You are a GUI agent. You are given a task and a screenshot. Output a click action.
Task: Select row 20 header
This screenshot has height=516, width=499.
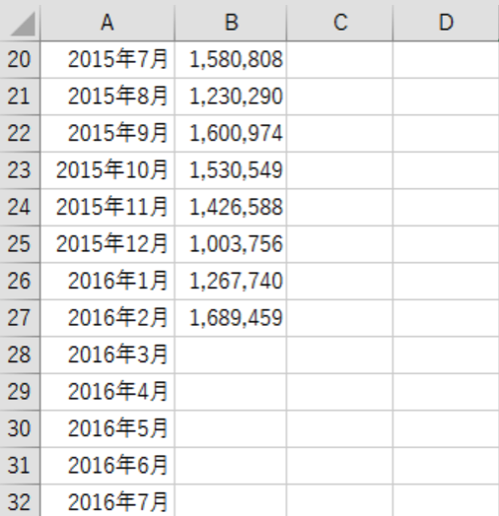click(20, 59)
